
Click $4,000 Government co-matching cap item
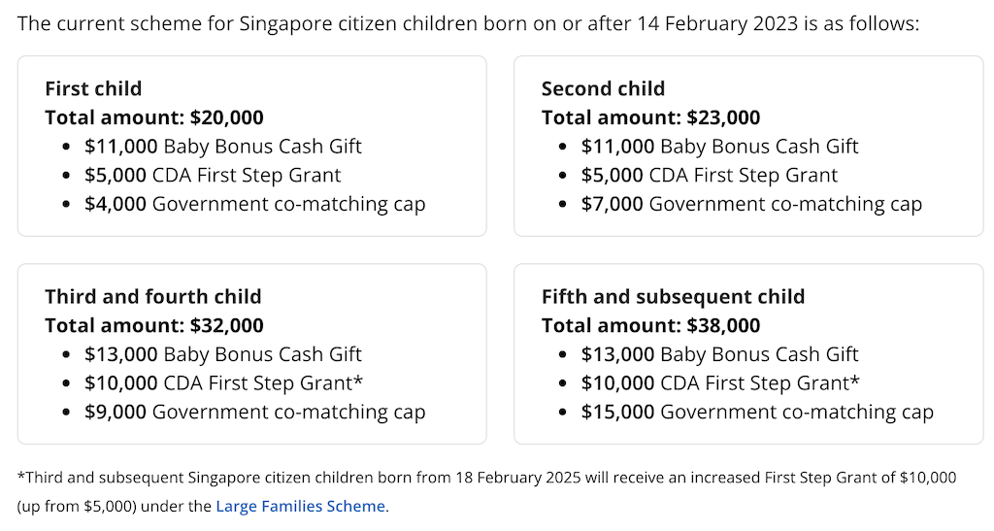(x=255, y=204)
